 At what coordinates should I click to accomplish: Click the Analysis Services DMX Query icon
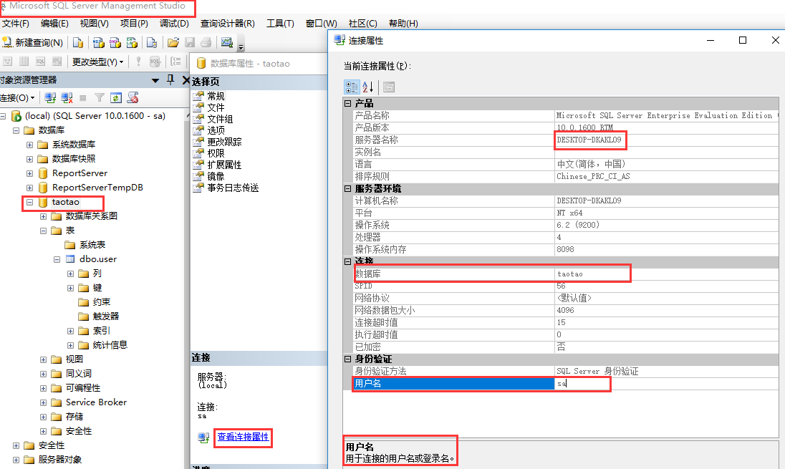coord(115,42)
